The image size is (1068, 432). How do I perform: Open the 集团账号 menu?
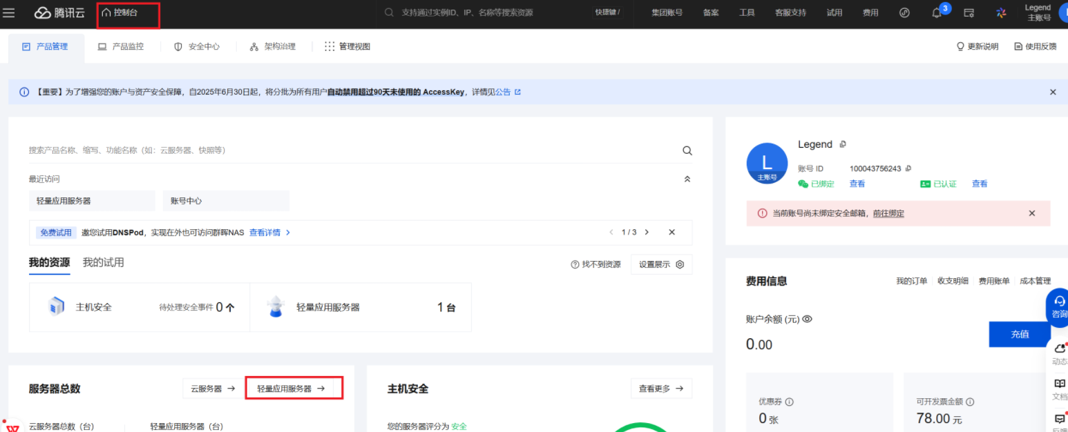(x=667, y=12)
